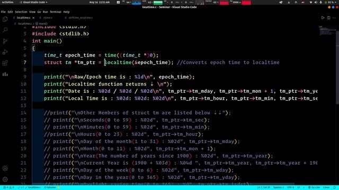The height and width of the screenshot is (190, 339).
Task: Click the tabnine status bar item
Action: pyautogui.click(x=51, y=187)
